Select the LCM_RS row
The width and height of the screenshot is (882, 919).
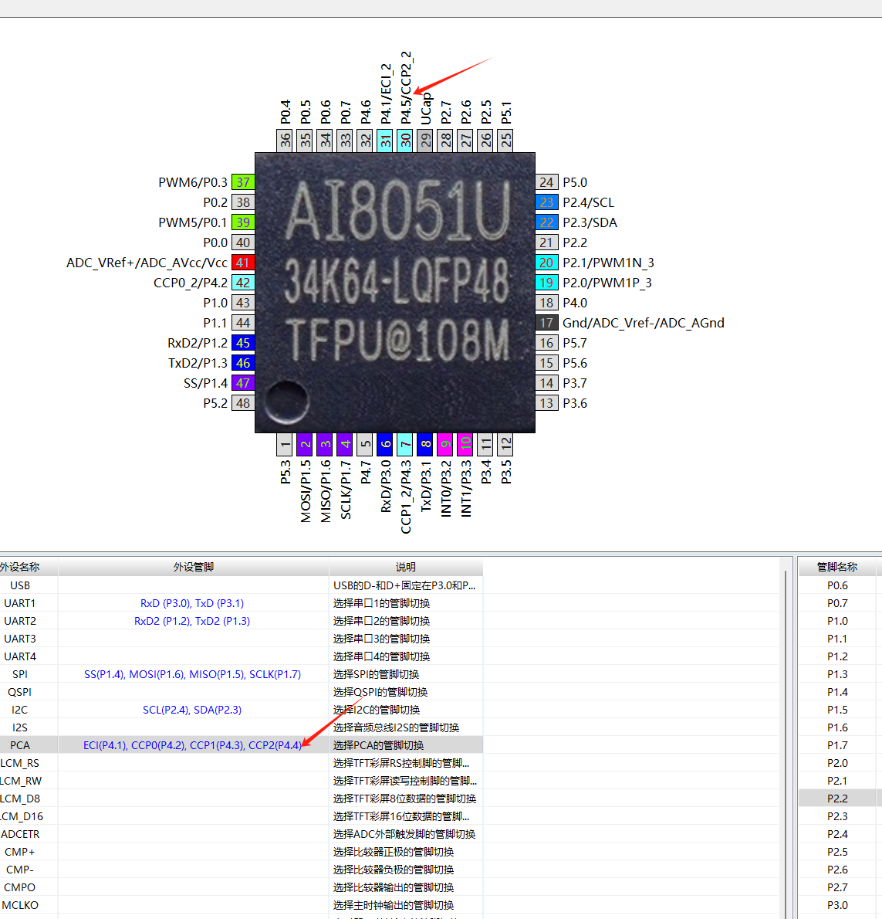click(x=242, y=763)
